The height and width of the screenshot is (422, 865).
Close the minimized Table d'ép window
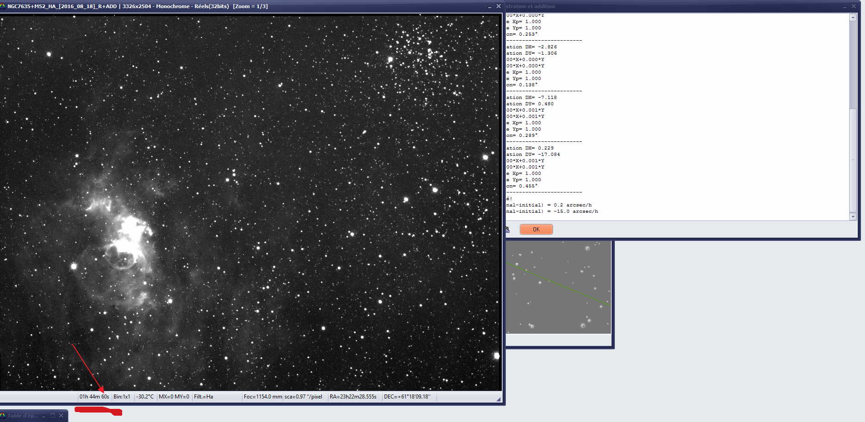[x=61, y=416]
